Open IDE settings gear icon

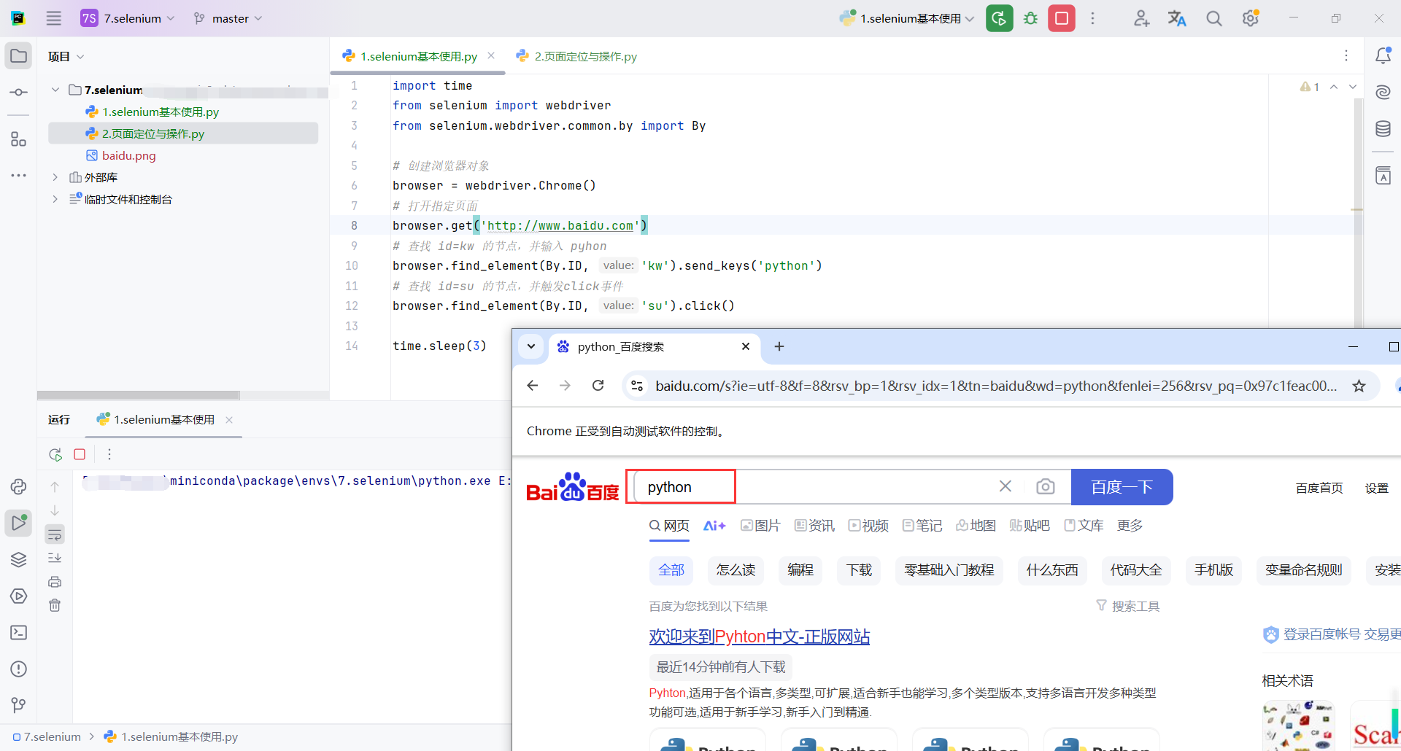(x=1251, y=18)
